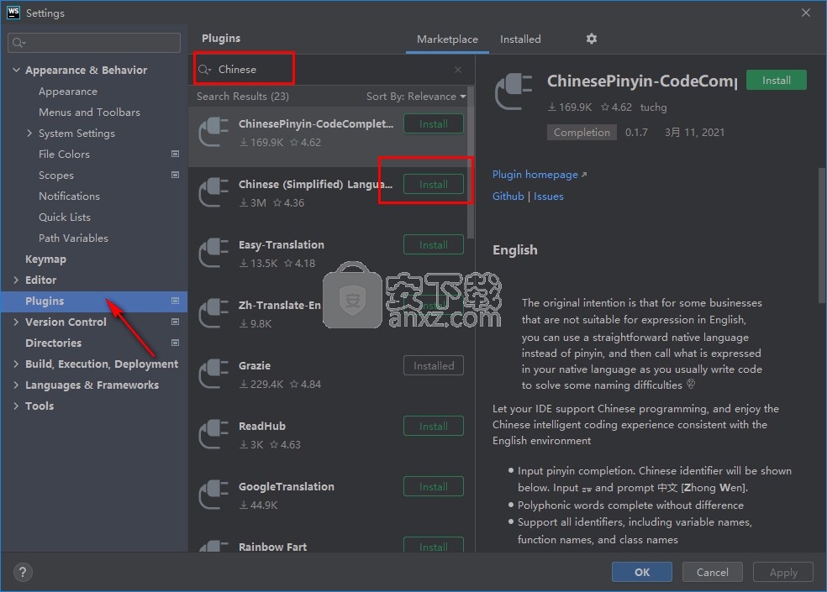This screenshot has width=827, height=592.
Task: Click the Zh-Translate-En plugin icon
Action: point(213,313)
